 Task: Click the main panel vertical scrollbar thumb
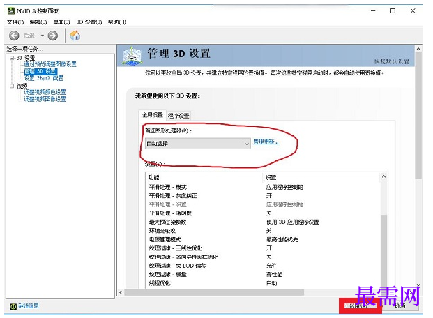coord(418,116)
